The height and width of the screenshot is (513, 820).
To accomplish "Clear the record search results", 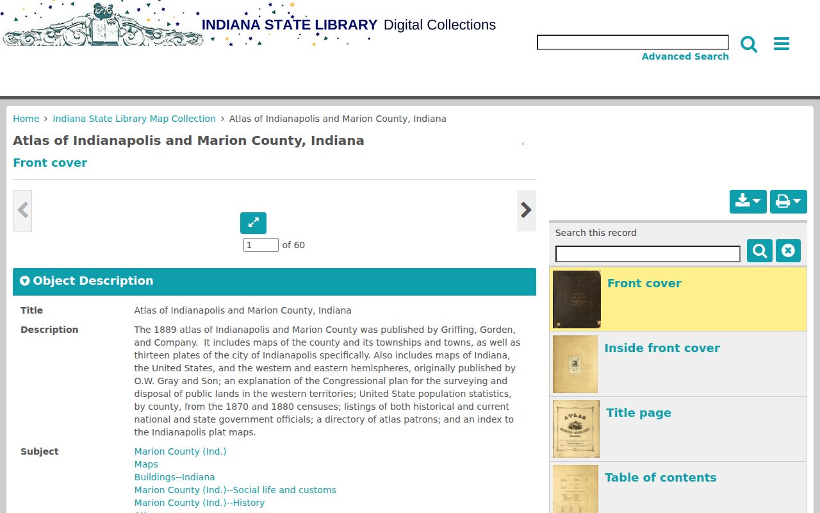I will point(788,251).
